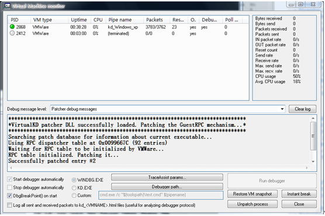This screenshot has width=325, height=216.
Task: Select the Custom debugger option
Action: (x=74, y=196)
